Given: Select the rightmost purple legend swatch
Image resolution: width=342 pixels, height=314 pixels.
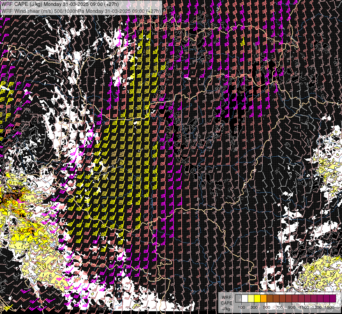Looking at the screenshot, I should (333, 299).
